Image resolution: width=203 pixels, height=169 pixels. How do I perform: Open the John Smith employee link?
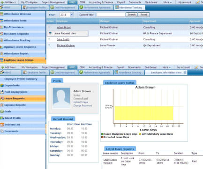[63, 39]
